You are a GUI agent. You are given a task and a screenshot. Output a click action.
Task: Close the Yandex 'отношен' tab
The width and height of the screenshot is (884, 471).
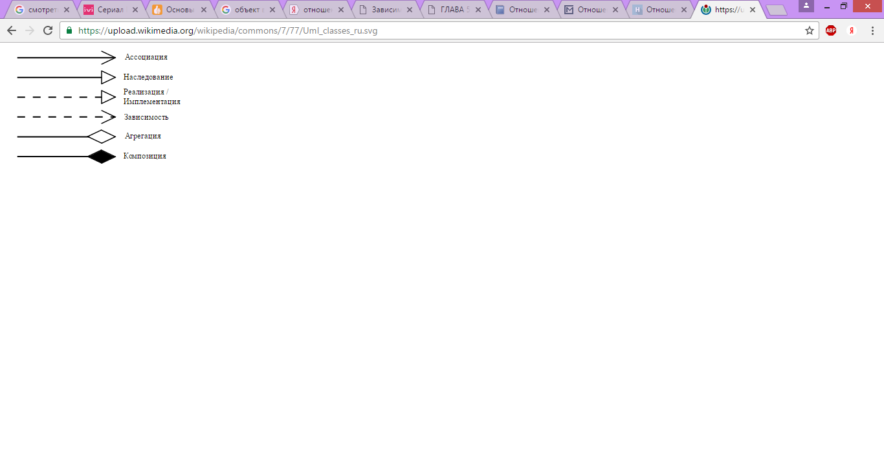[x=341, y=10]
